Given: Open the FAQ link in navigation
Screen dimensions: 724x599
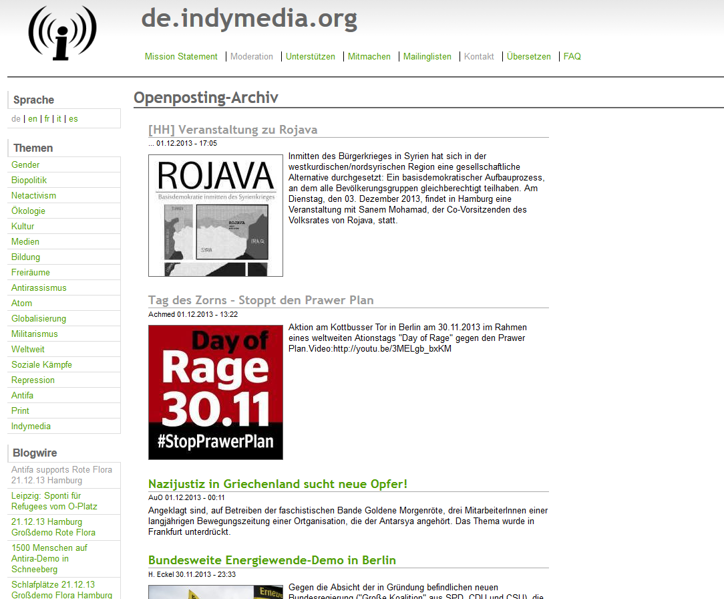Looking at the screenshot, I should pos(572,57).
